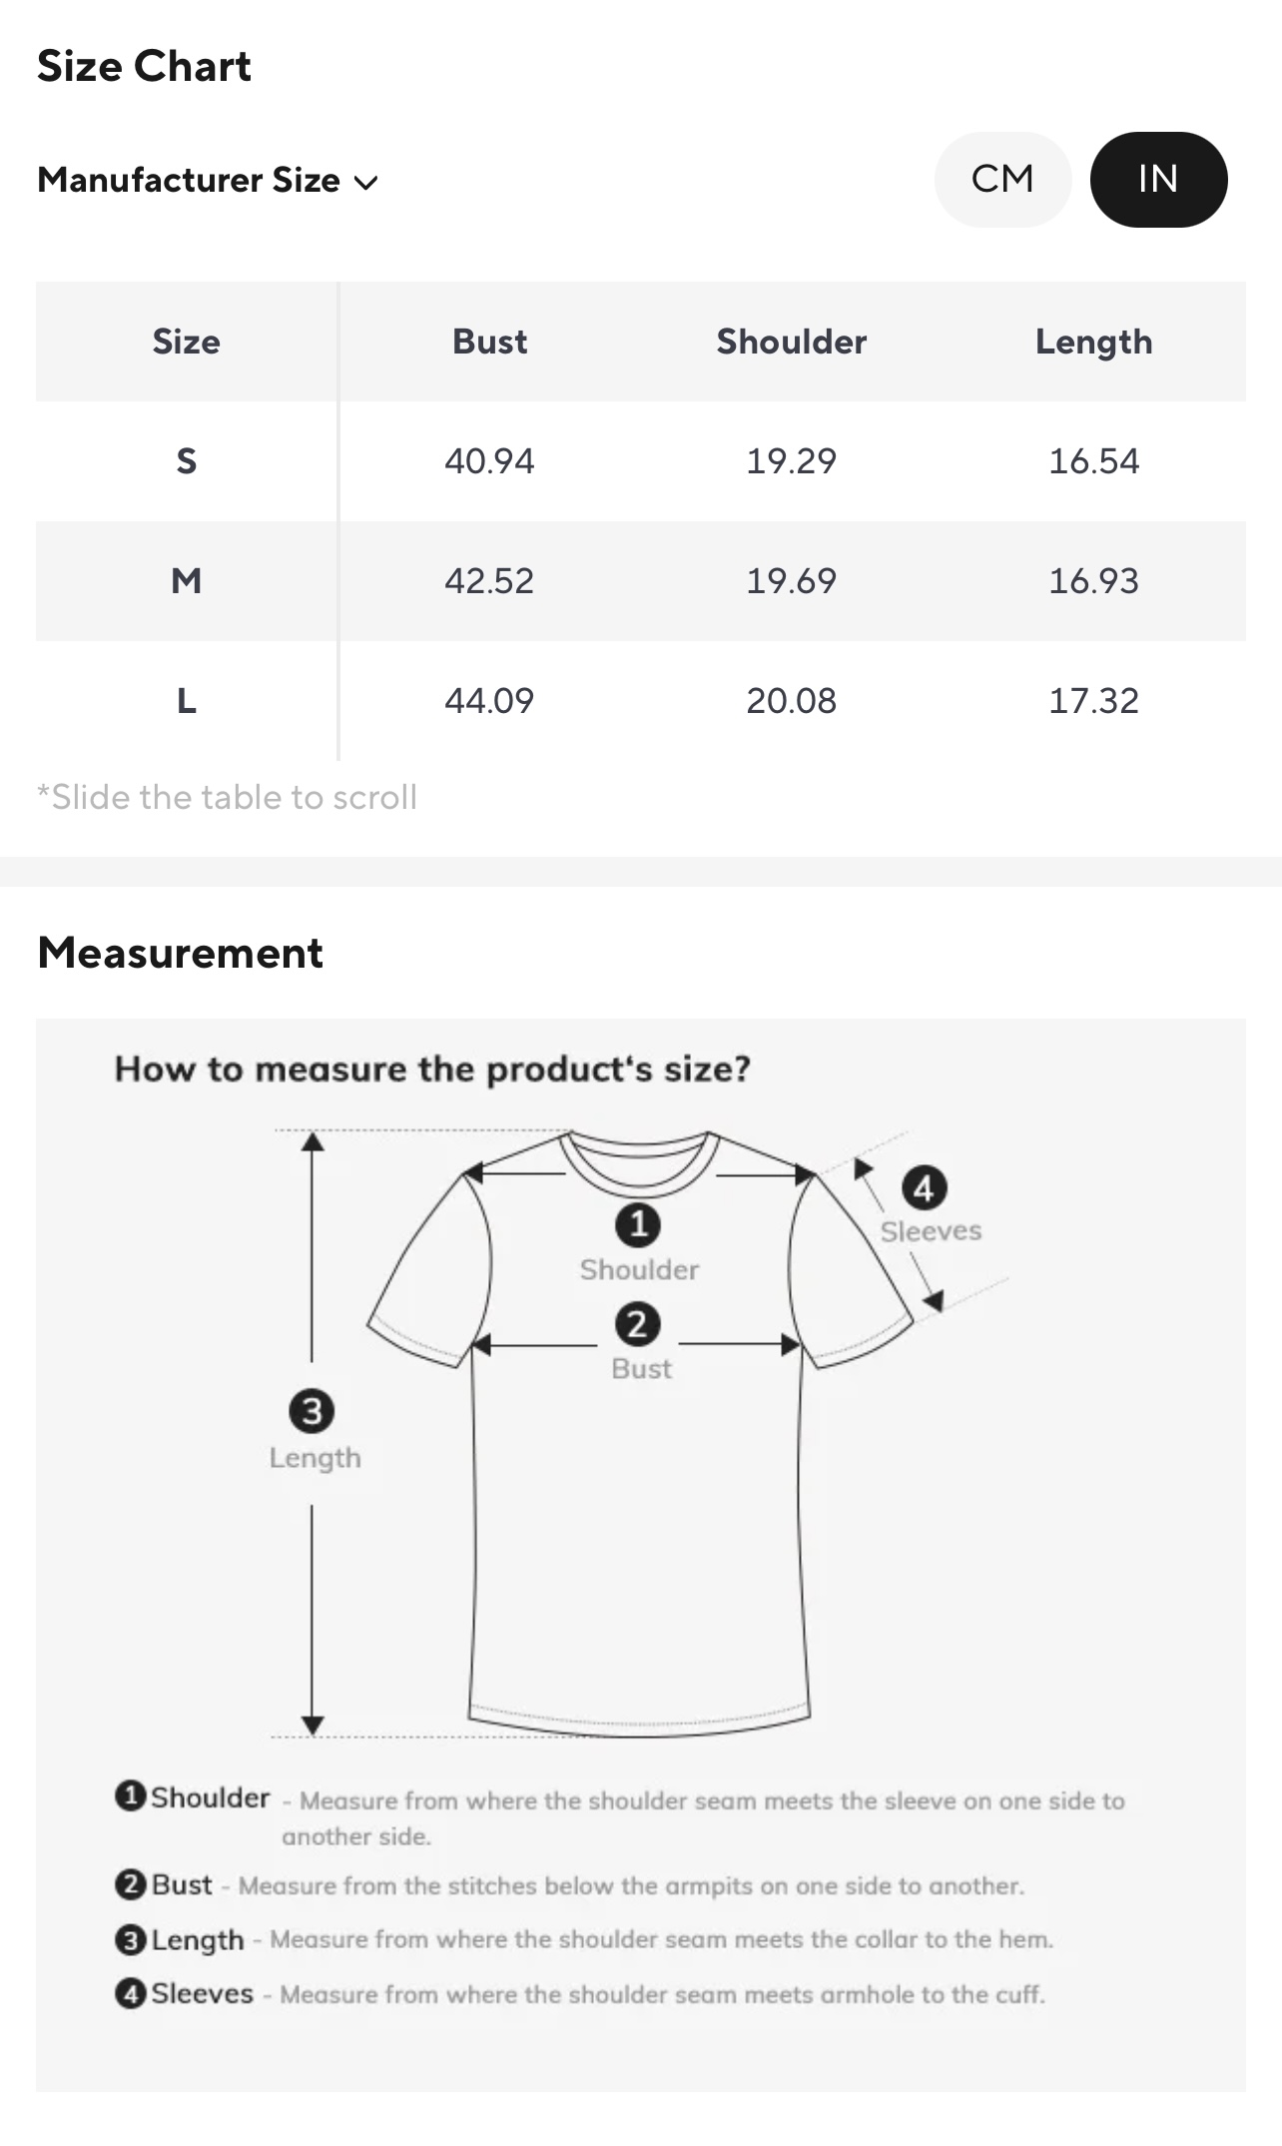The image size is (1282, 2146).
Task: Click the number 3 Length marker on diagram
Action: pyautogui.click(x=312, y=1411)
